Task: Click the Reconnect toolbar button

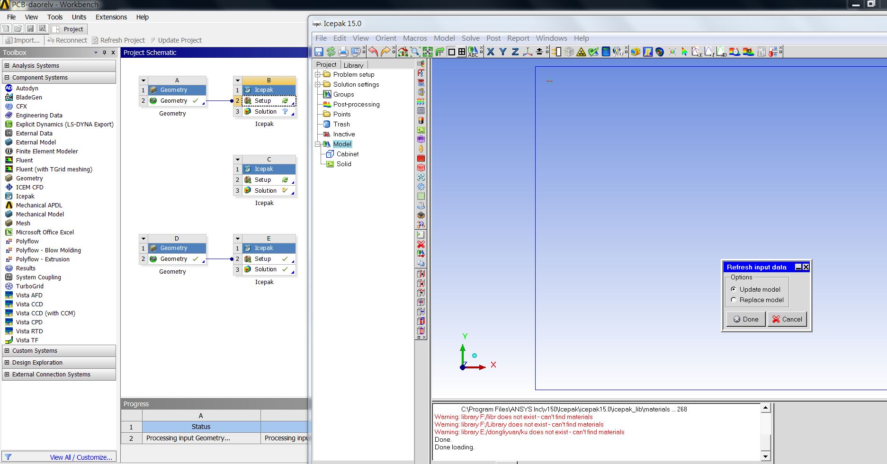Action: (67, 40)
